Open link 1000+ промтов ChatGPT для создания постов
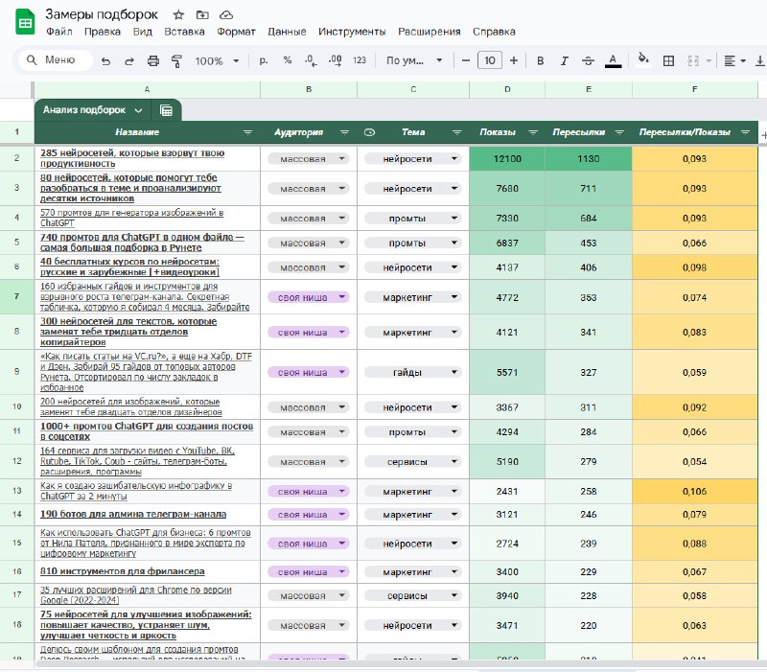Screen dimensions: 767x672 pos(147,431)
